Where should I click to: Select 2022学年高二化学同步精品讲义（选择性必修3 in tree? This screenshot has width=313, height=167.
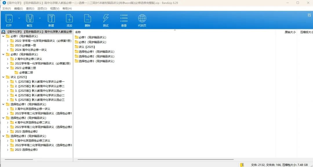tap(43, 145)
